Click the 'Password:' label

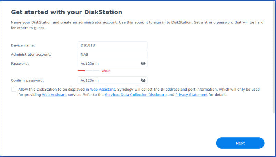pos(20,64)
